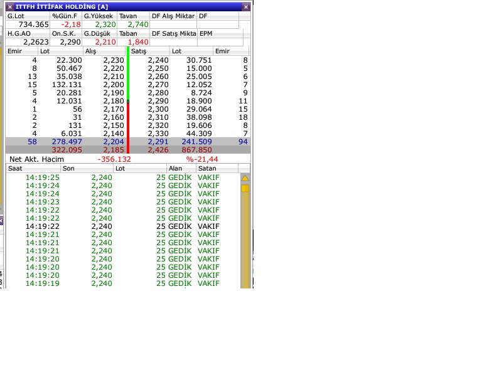The width and height of the screenshot is (482, 385).
Task: Select bid price 2,200
Action: pos(114,85)
